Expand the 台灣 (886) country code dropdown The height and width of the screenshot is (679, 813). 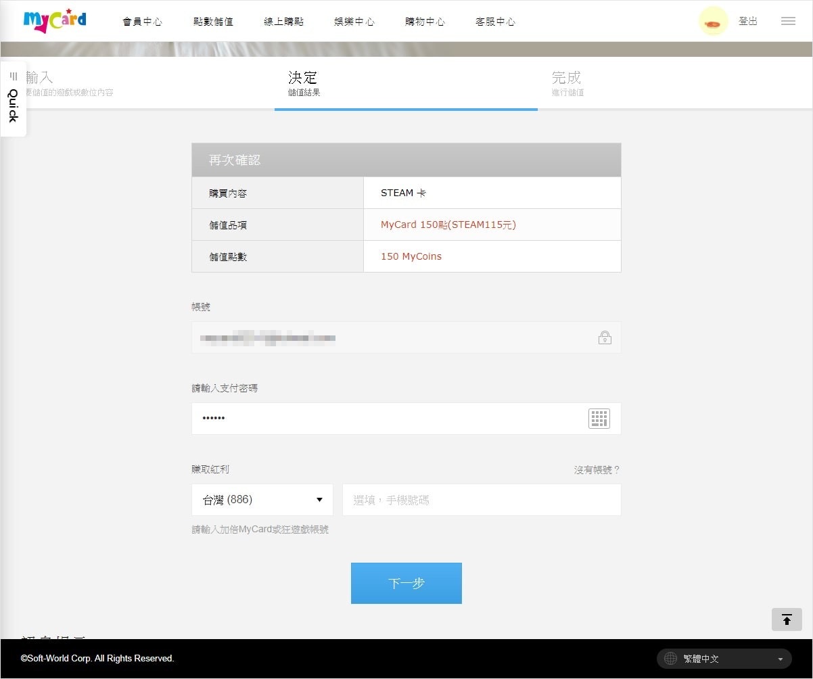tap(262, 500)
